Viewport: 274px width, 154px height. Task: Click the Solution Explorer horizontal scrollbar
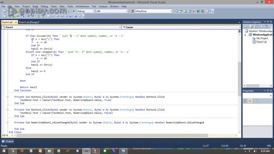253,86
